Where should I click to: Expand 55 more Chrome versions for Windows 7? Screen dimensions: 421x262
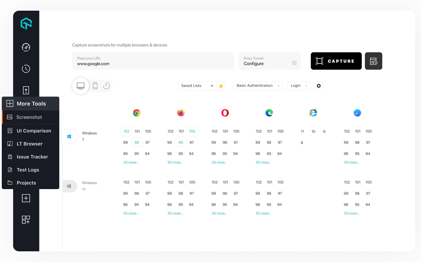(x=131, y=162)
